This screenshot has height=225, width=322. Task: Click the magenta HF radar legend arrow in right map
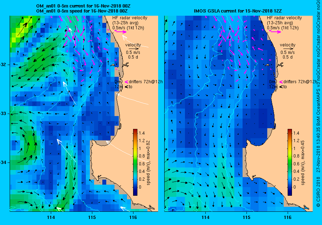275,31
